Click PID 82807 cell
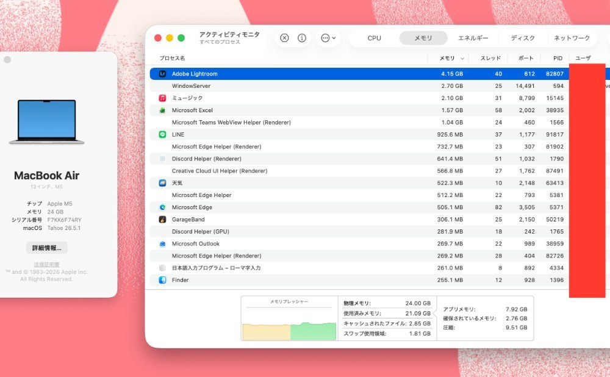The image size is (610, 377). click(x=554, y=74)
